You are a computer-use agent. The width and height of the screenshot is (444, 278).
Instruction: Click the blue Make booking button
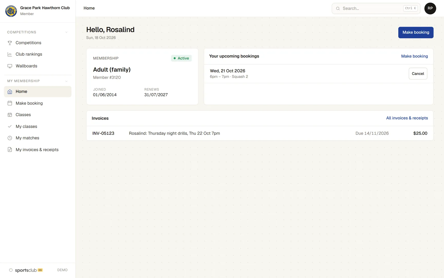[416, 33]
